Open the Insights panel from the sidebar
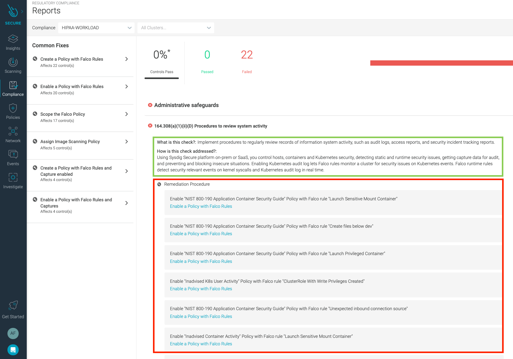The width and height of the screenshot is (513, 359). [13, 41]
